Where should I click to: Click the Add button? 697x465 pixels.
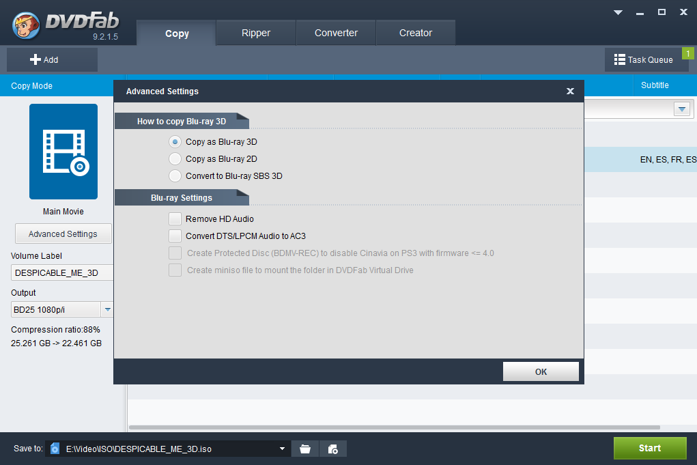(x=52, y=59)
